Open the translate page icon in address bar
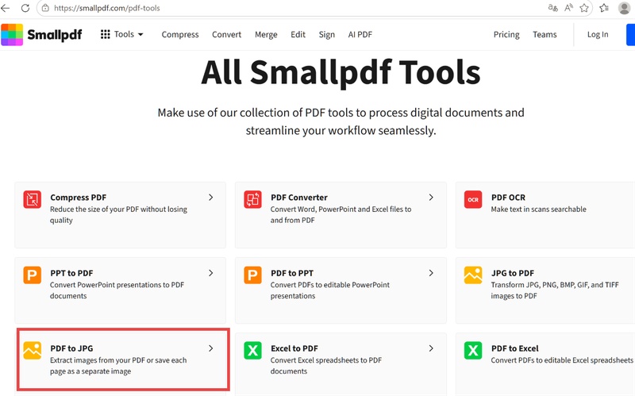The image size is (635, 396). pyautogui.click(x=552, y=8)
